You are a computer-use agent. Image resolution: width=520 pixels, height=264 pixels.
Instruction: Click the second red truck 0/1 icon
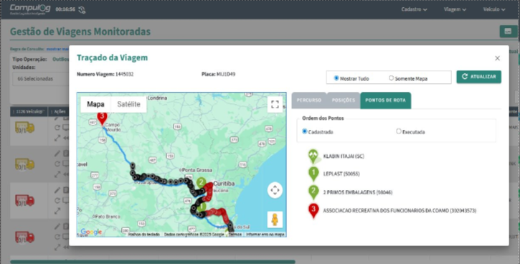click(x=25, y=237)
